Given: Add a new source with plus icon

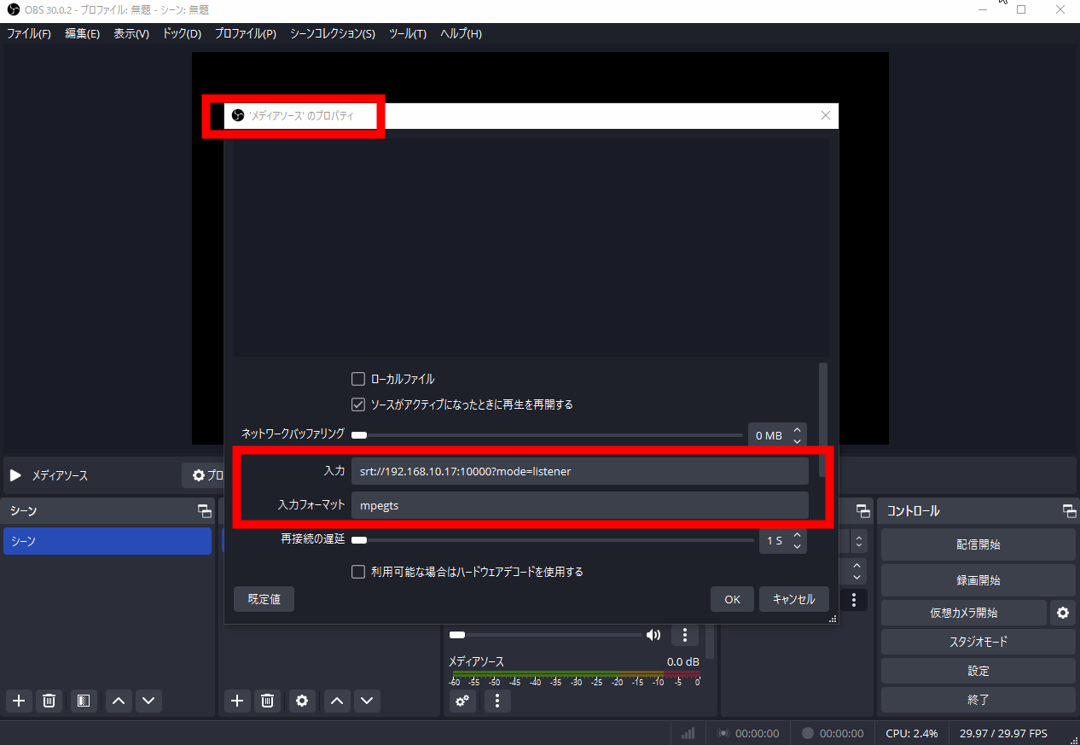Looking at the screenshot, I should pos(237,701).
